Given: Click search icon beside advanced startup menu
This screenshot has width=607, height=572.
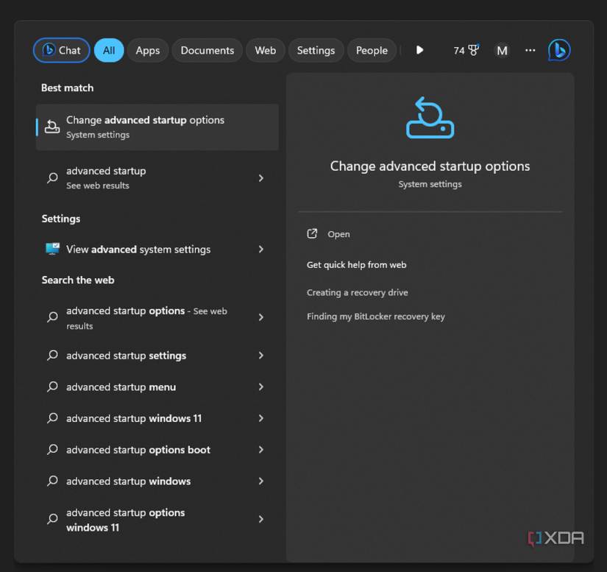Looking at the screenshot, I should (x=52, y=386).
